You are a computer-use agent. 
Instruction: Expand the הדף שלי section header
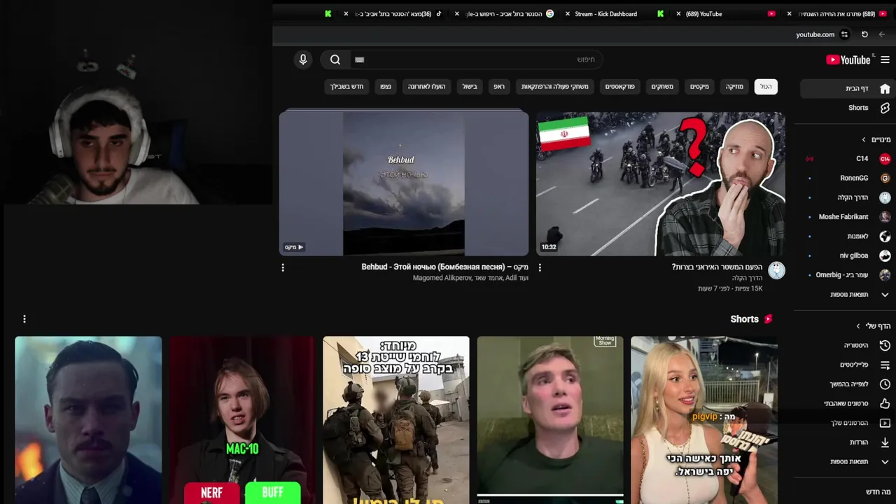click(x=874, y=326)
